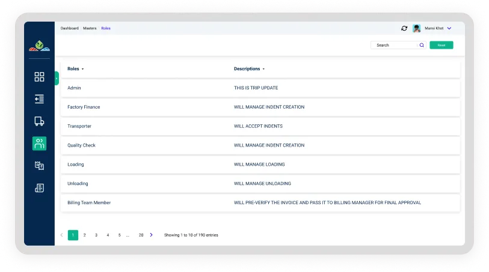
Task: Navigate to Masters breadcrumb
Action: point(90,28)
